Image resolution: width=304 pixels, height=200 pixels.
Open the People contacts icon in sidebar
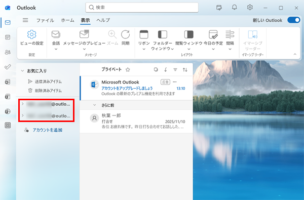tap(8, 52)
